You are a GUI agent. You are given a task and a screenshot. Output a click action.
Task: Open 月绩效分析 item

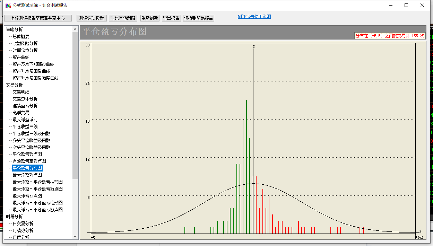[23, 230]
